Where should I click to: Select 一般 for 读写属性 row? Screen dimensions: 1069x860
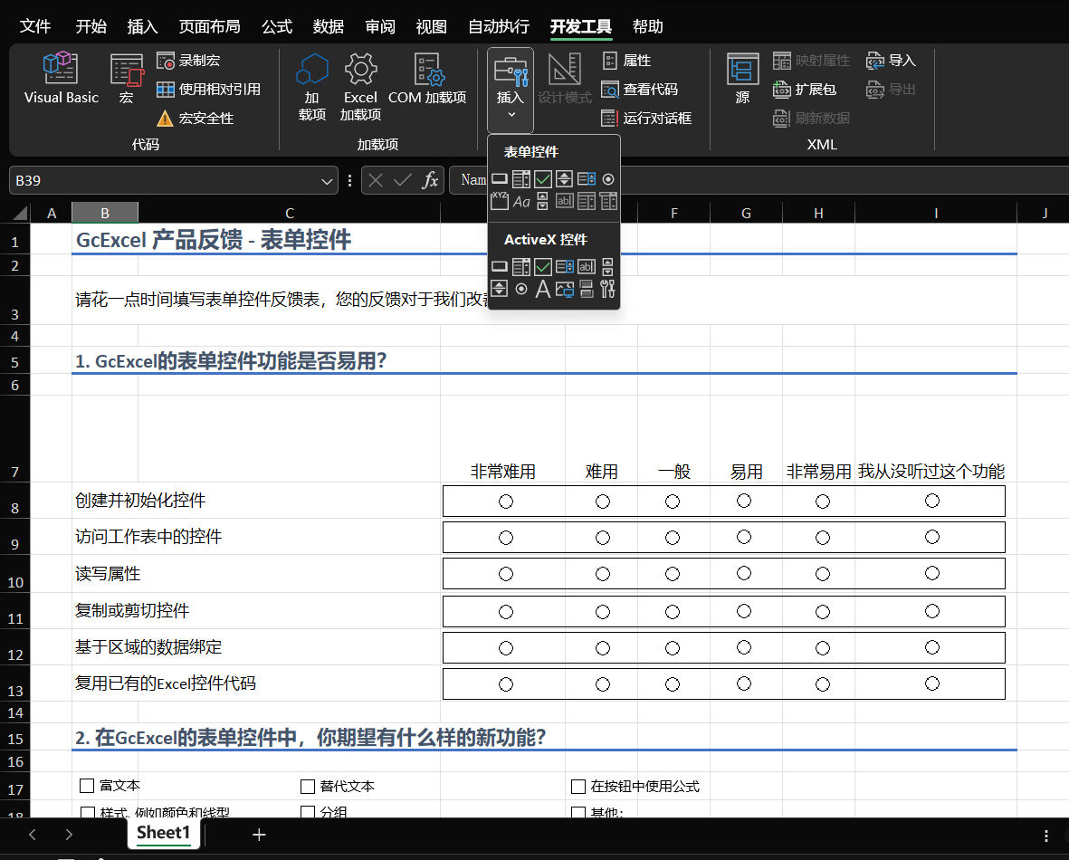(673, 574)
